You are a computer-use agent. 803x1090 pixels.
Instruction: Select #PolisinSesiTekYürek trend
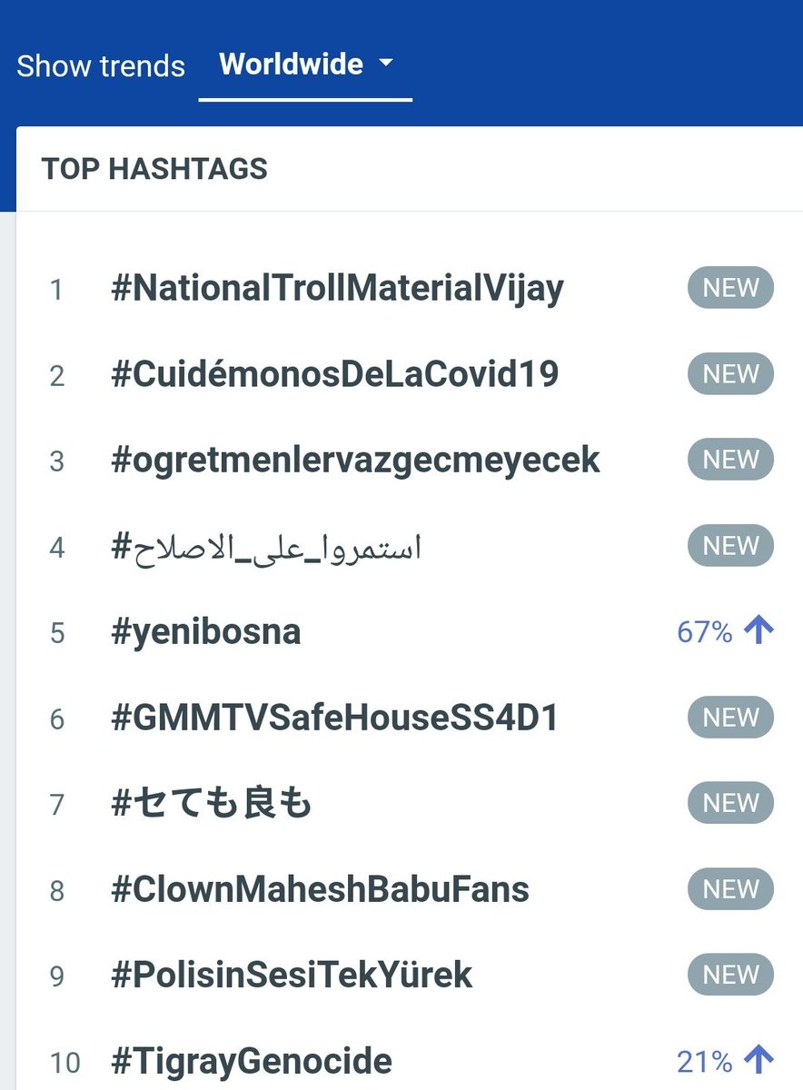(x=292, y=975)
